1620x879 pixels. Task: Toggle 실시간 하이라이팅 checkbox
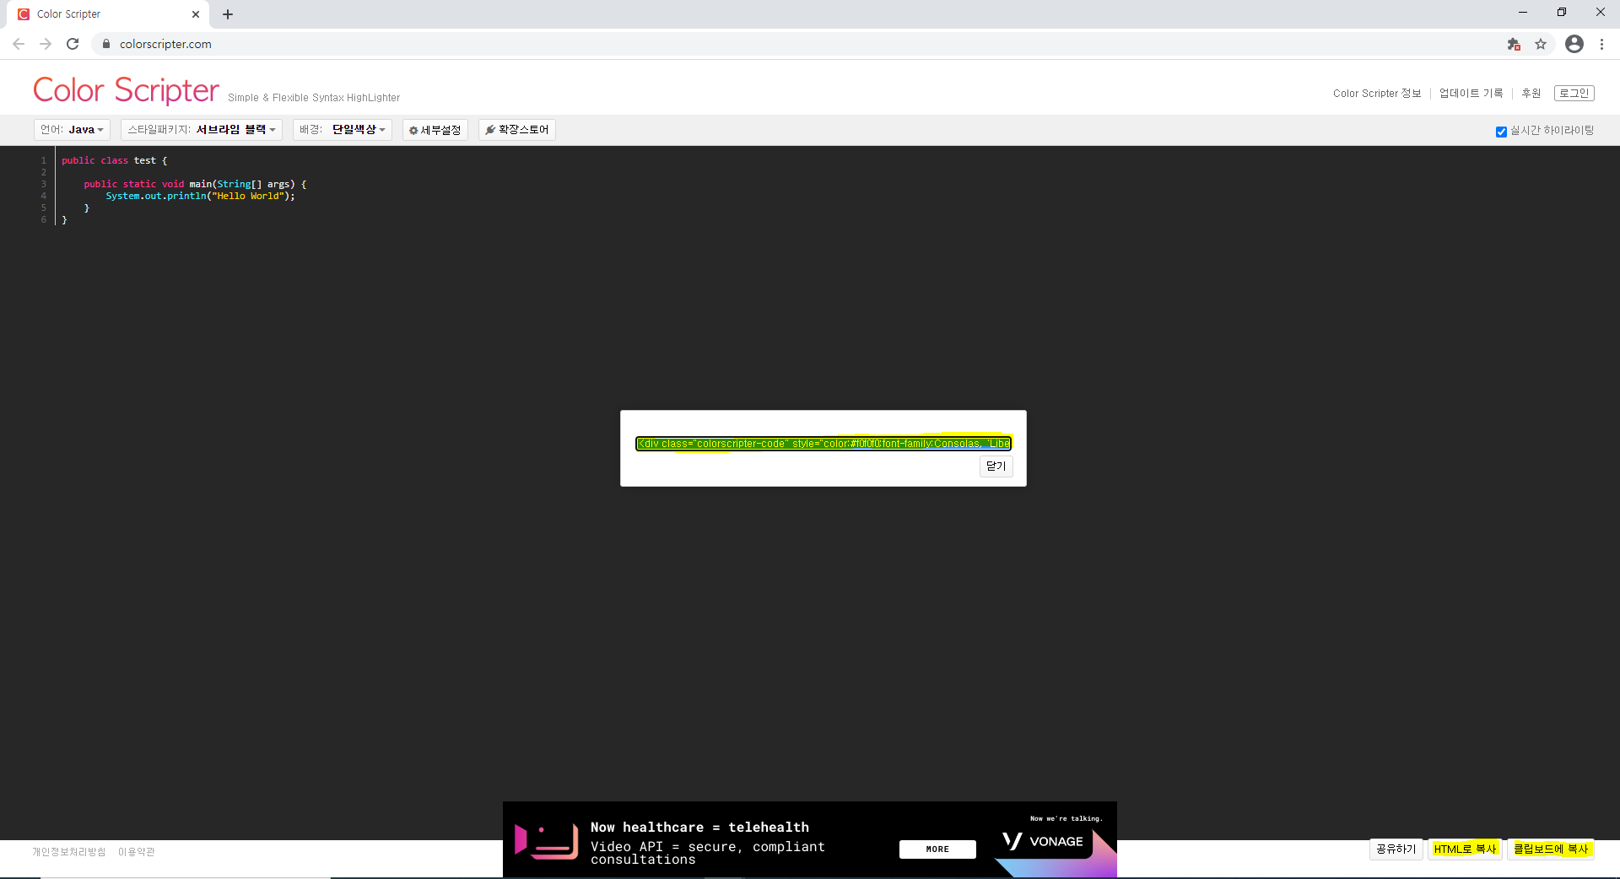pos(1501,132)
